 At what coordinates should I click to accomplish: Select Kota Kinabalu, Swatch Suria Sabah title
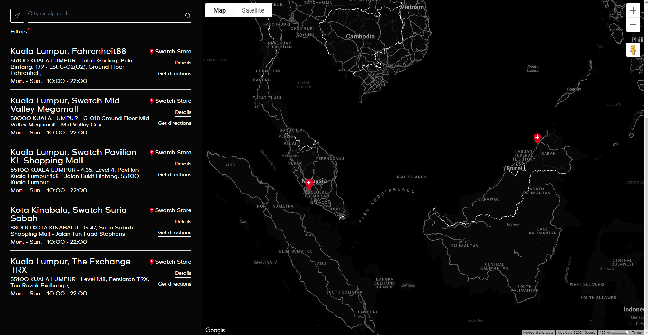click(69, 214)
